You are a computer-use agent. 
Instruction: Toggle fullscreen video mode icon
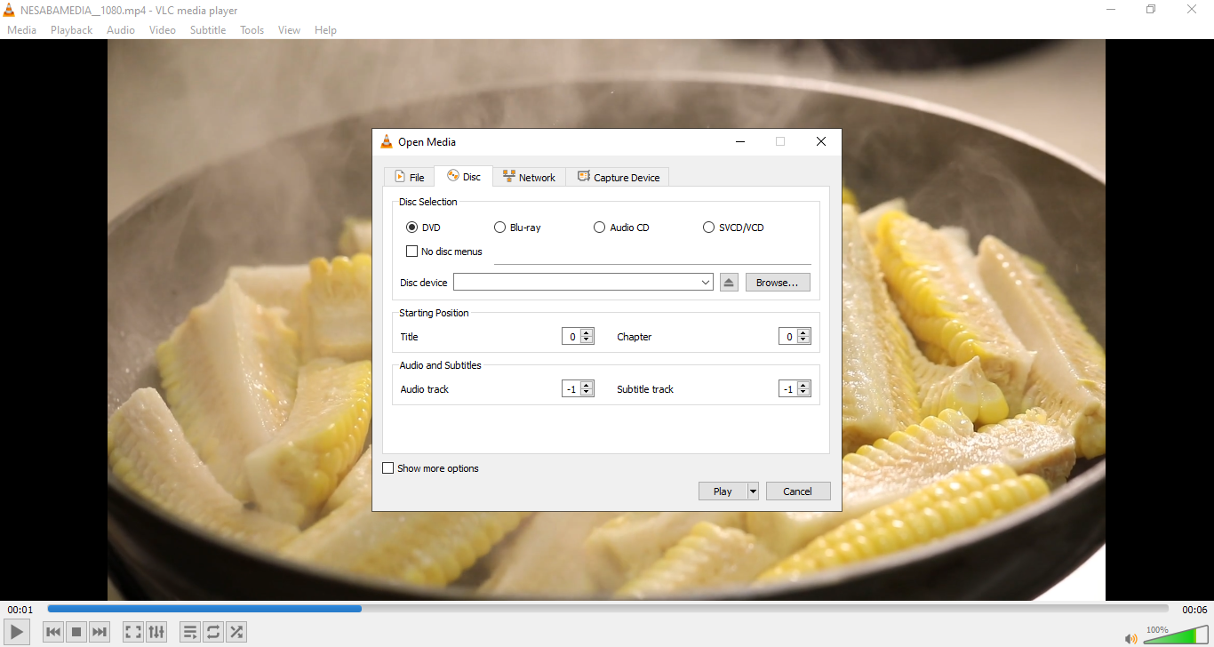tap(133, 632)
